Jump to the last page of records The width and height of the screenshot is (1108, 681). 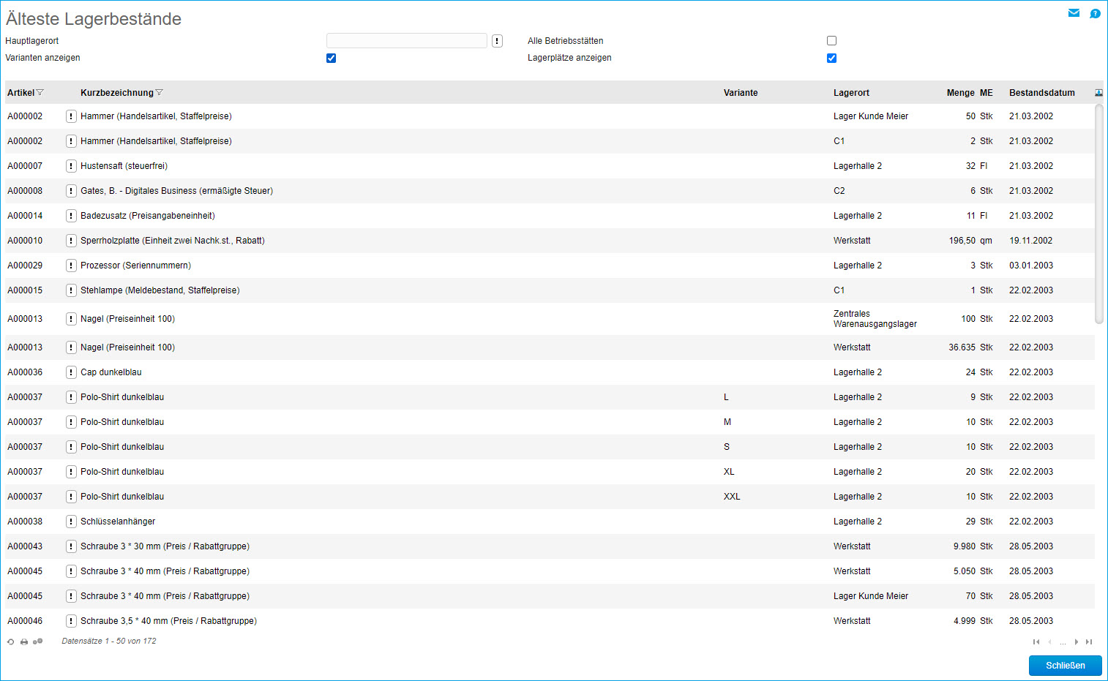tap(1089, 642)
